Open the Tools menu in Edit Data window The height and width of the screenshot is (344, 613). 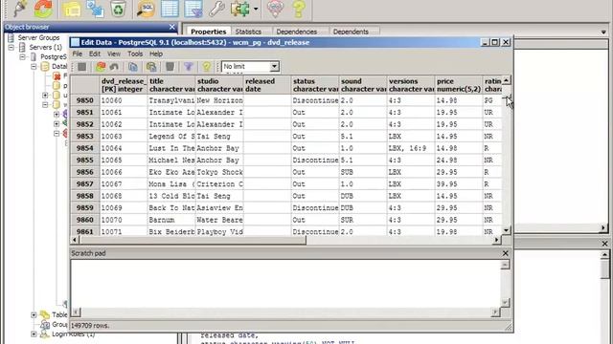coord(135,54)
